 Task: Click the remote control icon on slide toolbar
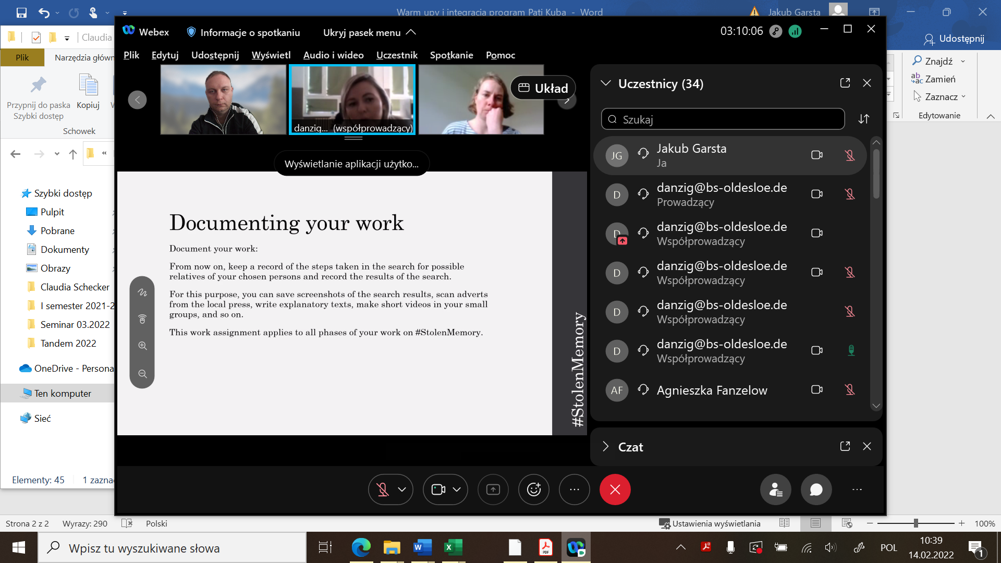click(x=142, y=319)
